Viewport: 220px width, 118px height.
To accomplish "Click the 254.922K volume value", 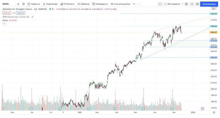I will [13, 20].
